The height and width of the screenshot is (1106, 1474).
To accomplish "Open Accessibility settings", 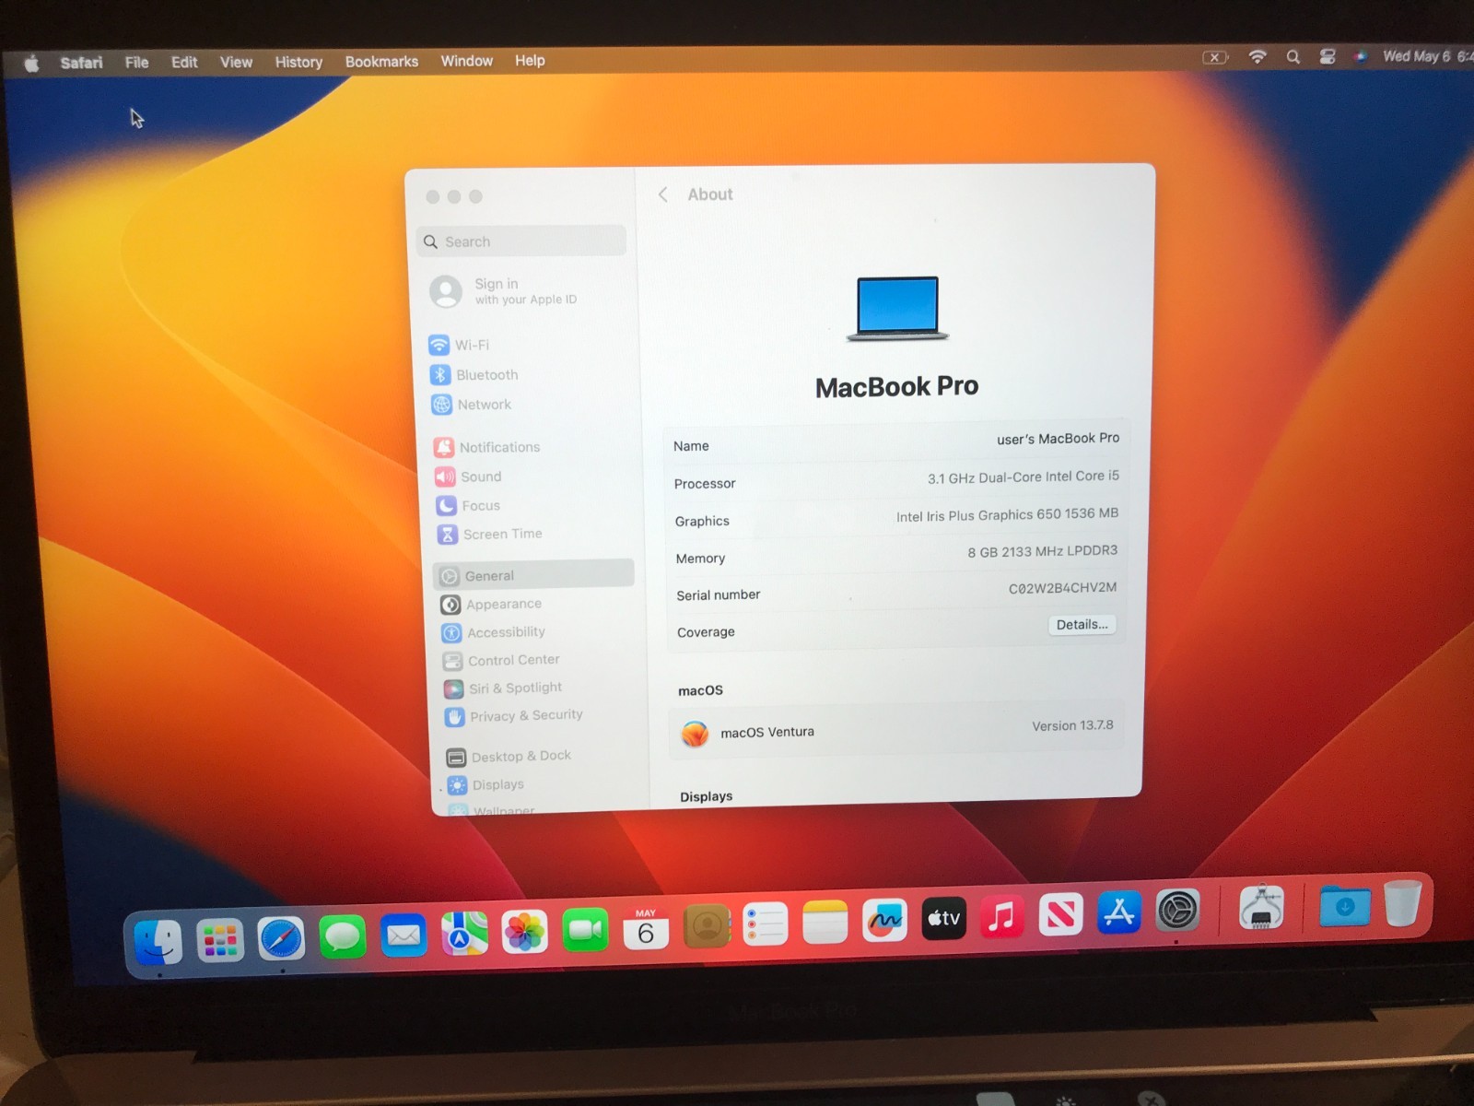I will click(x=493, y=632).
